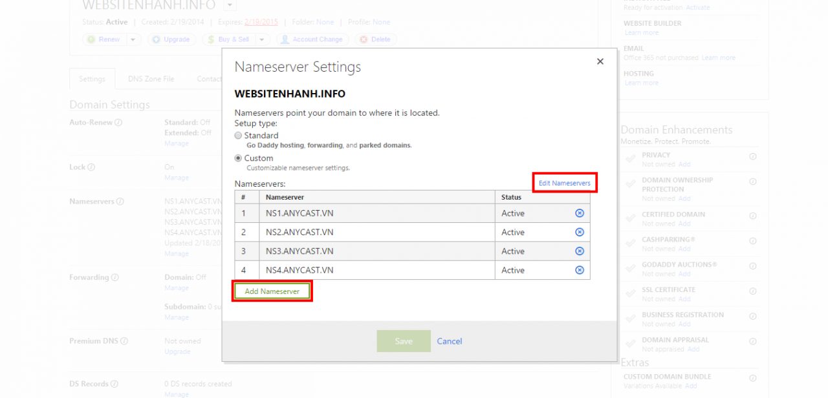
Task: Show help for Nameservers in Domain Settings
Action: tap(120, 202)
